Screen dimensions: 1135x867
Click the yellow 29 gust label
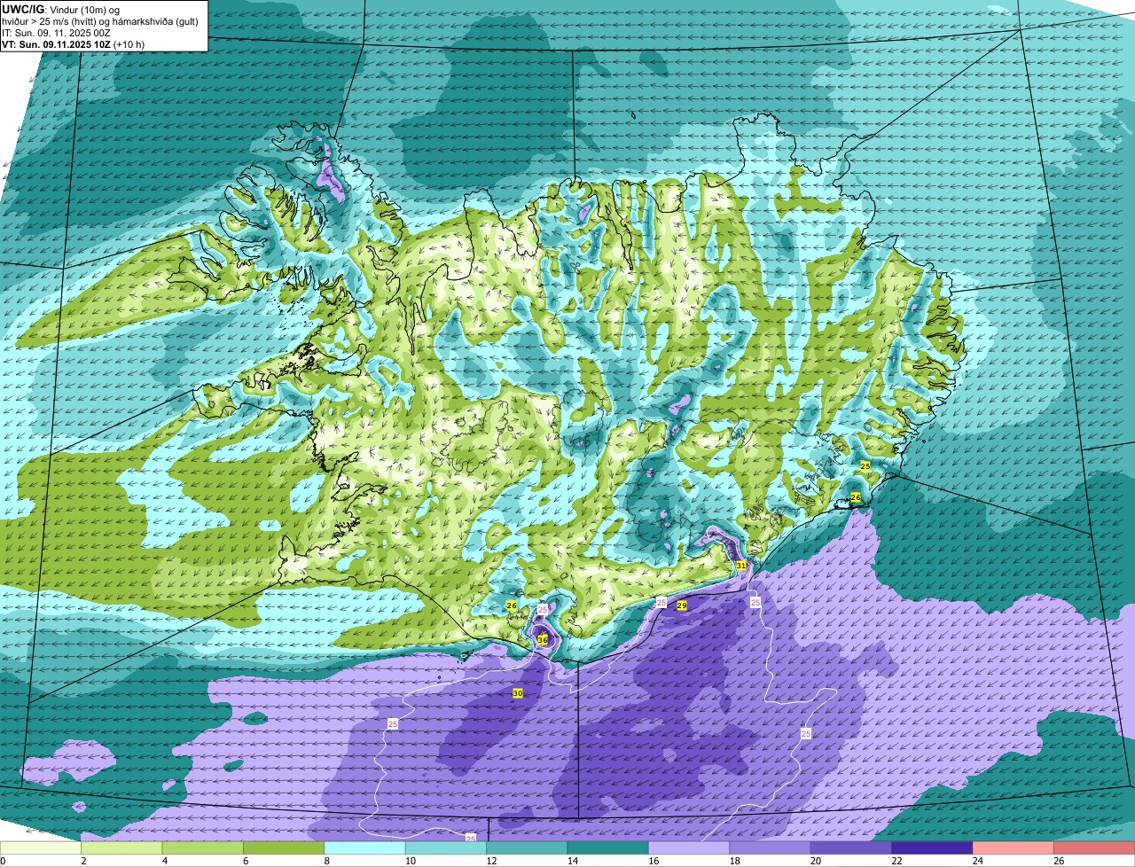point(682,605)
